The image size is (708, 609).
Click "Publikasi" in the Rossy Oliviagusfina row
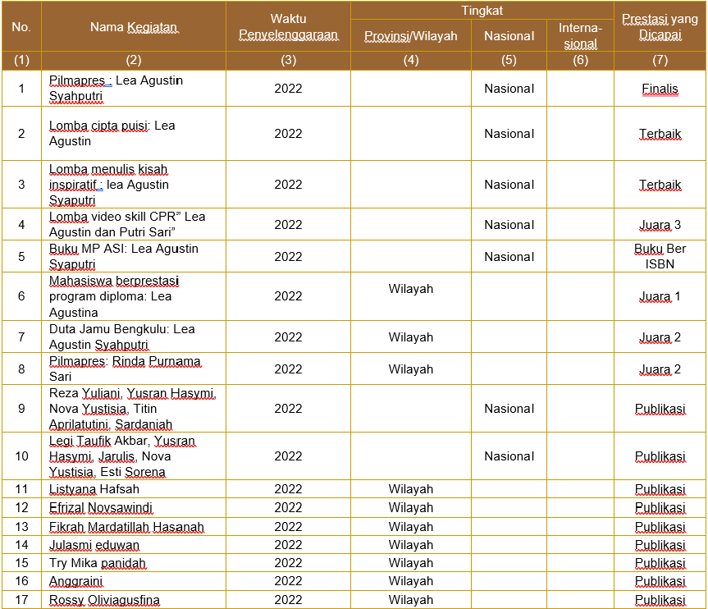coord(660,600)
